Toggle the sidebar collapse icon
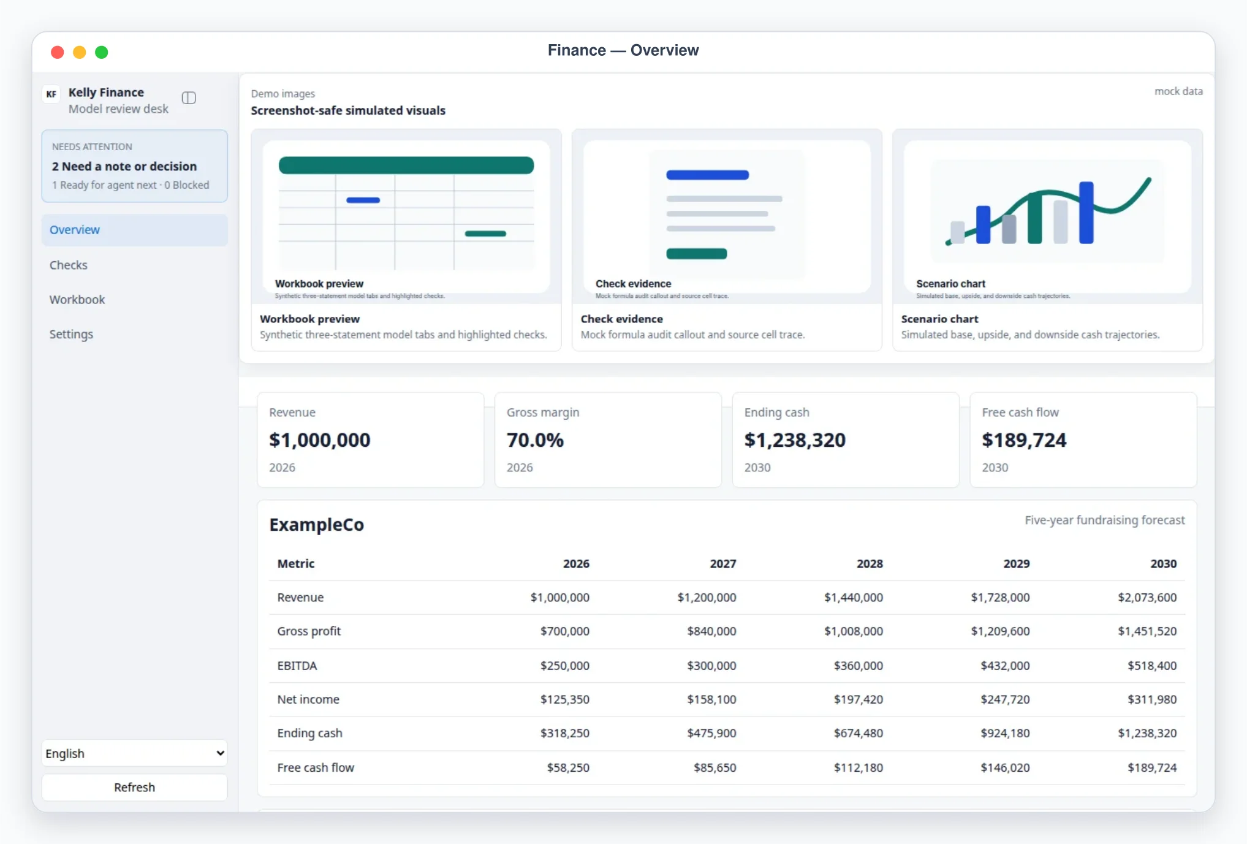 (x=189, y=98)
